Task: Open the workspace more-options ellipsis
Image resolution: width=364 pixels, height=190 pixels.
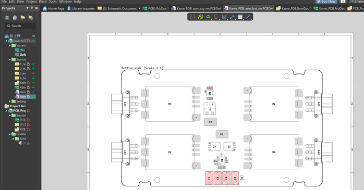Action: [x=33, y=36]
